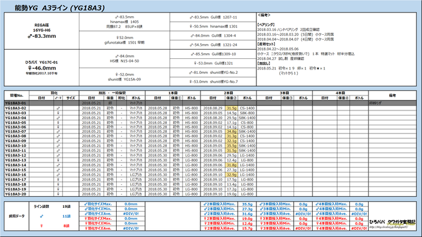Click the ♂羽化サイズMax. summary label
Viewport: 422px width, 237px height.
point(97,204)
